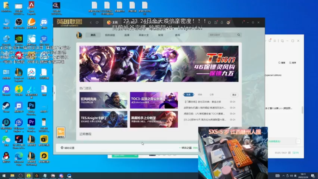Open 辅助设置 assist settings
The width and height of the screenshot is (318, 179).
tap(68, 148)
